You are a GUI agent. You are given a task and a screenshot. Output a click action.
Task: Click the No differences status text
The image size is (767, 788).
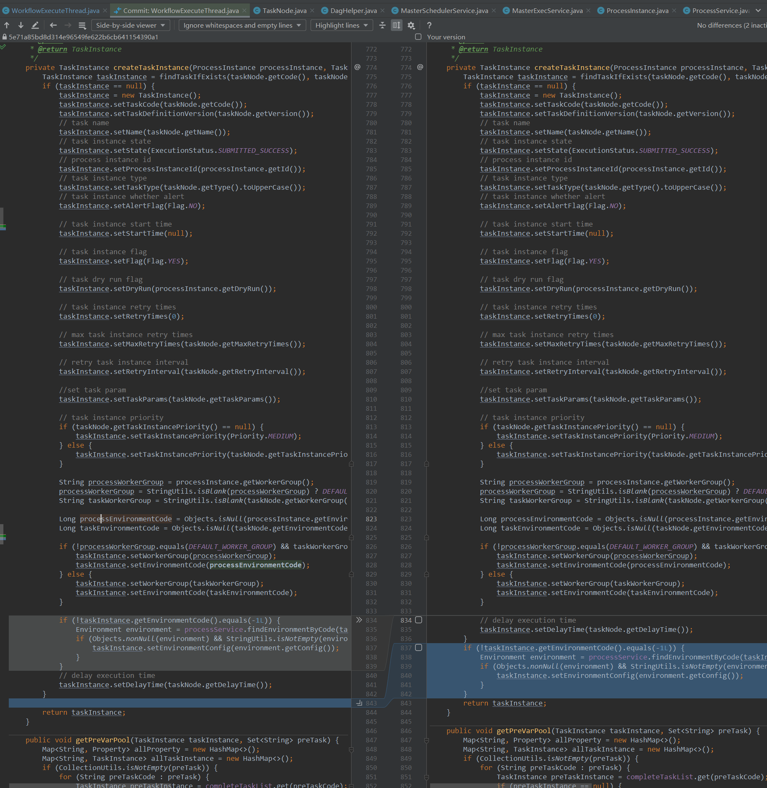(x=732, y=25)
